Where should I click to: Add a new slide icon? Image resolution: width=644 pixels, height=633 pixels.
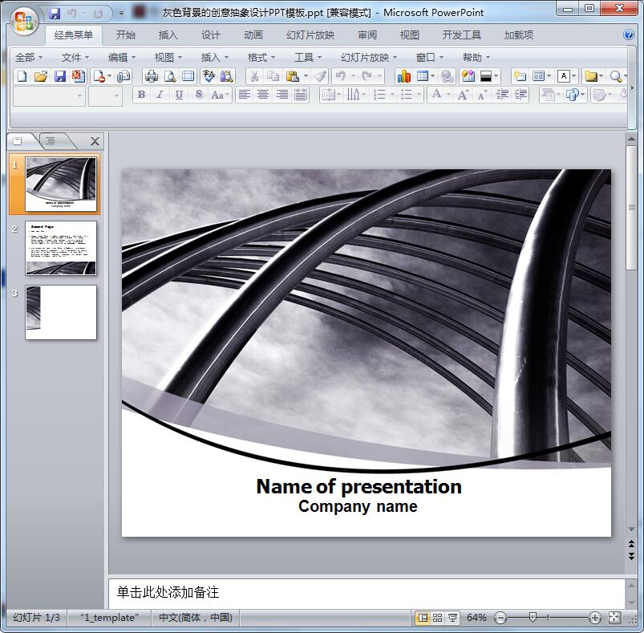click(x=520, y=76)
